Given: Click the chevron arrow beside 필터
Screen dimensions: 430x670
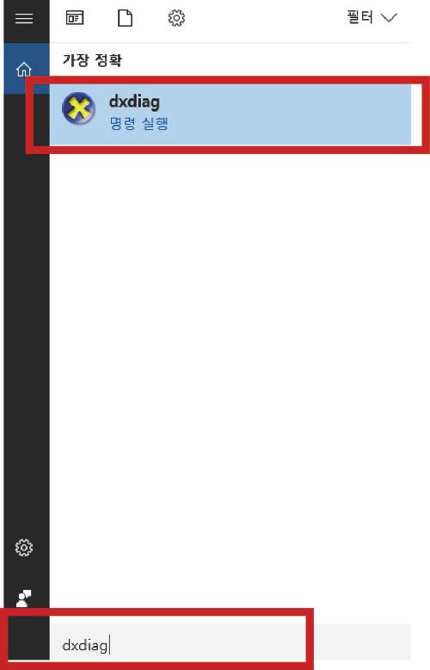Looking at the screenshot, I should coord(389,18).
